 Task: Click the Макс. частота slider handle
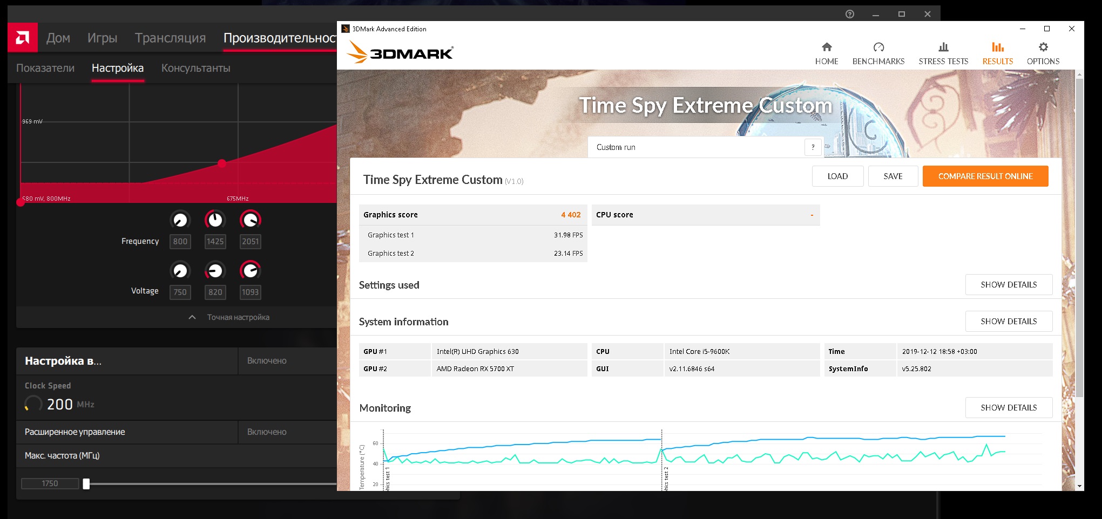click(86, 484)
